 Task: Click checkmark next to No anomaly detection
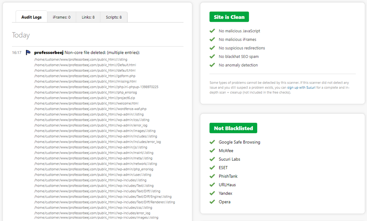212,65
